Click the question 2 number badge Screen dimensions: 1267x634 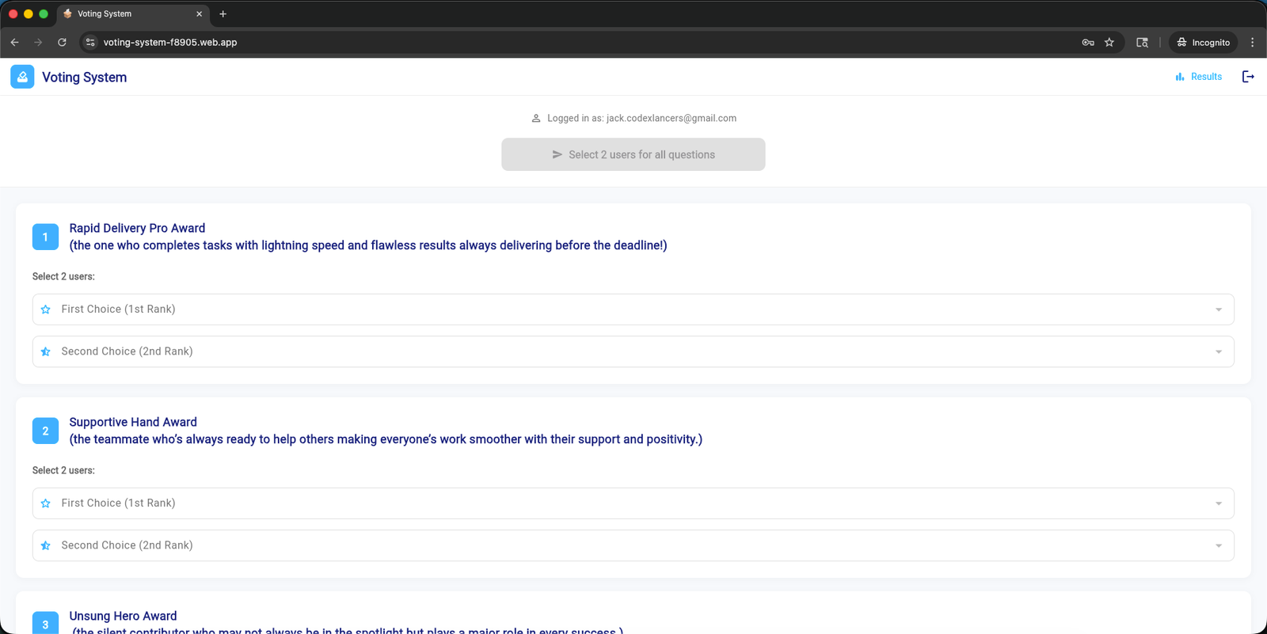(x=45, y=431)
